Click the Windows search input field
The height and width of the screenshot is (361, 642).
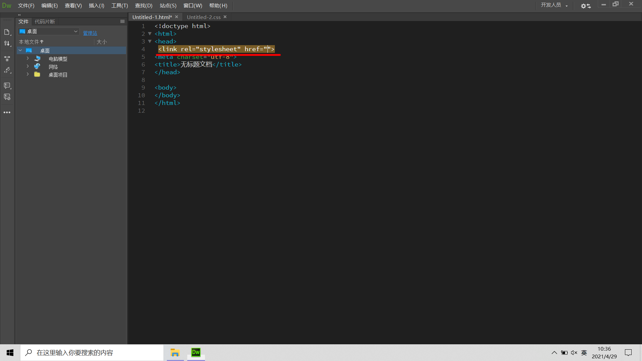click(92, 353)
